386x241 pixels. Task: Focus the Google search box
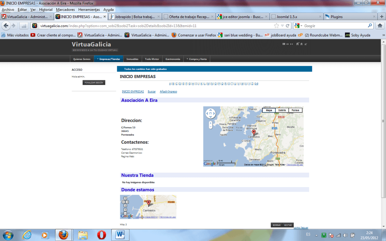coord(335,26)
